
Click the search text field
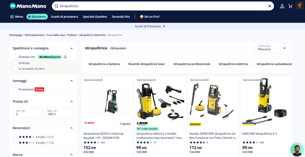pyautogui.click(x=162, y=6)
